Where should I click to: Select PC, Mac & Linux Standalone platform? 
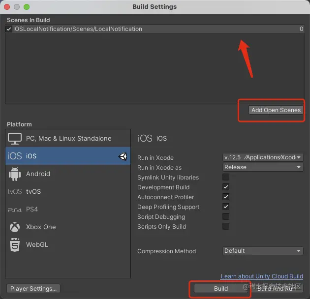(x=68, y=138)
